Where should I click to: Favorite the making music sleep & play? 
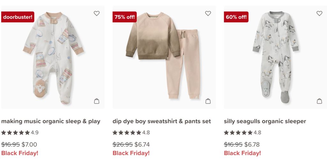(x=96, y=13)
